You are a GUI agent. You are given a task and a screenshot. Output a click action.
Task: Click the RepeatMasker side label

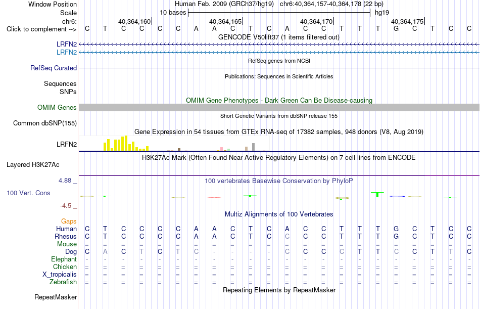pos(56,297)
